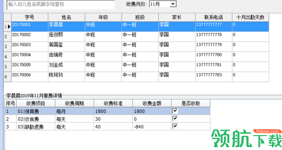
Task: Click the 联系电话 column header
Action: click(x=214, y=17)
